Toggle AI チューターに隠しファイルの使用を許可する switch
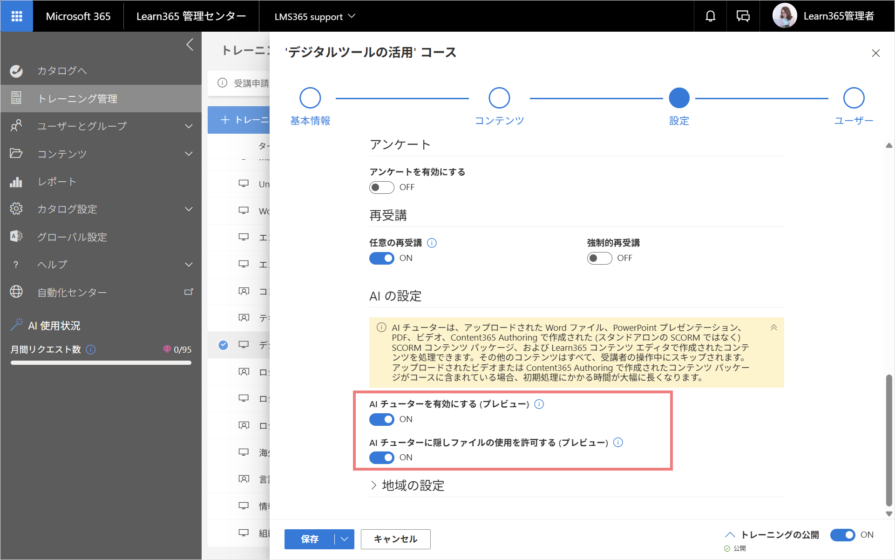The width and height of the screenshot is (895, 560). coord(381,458)
